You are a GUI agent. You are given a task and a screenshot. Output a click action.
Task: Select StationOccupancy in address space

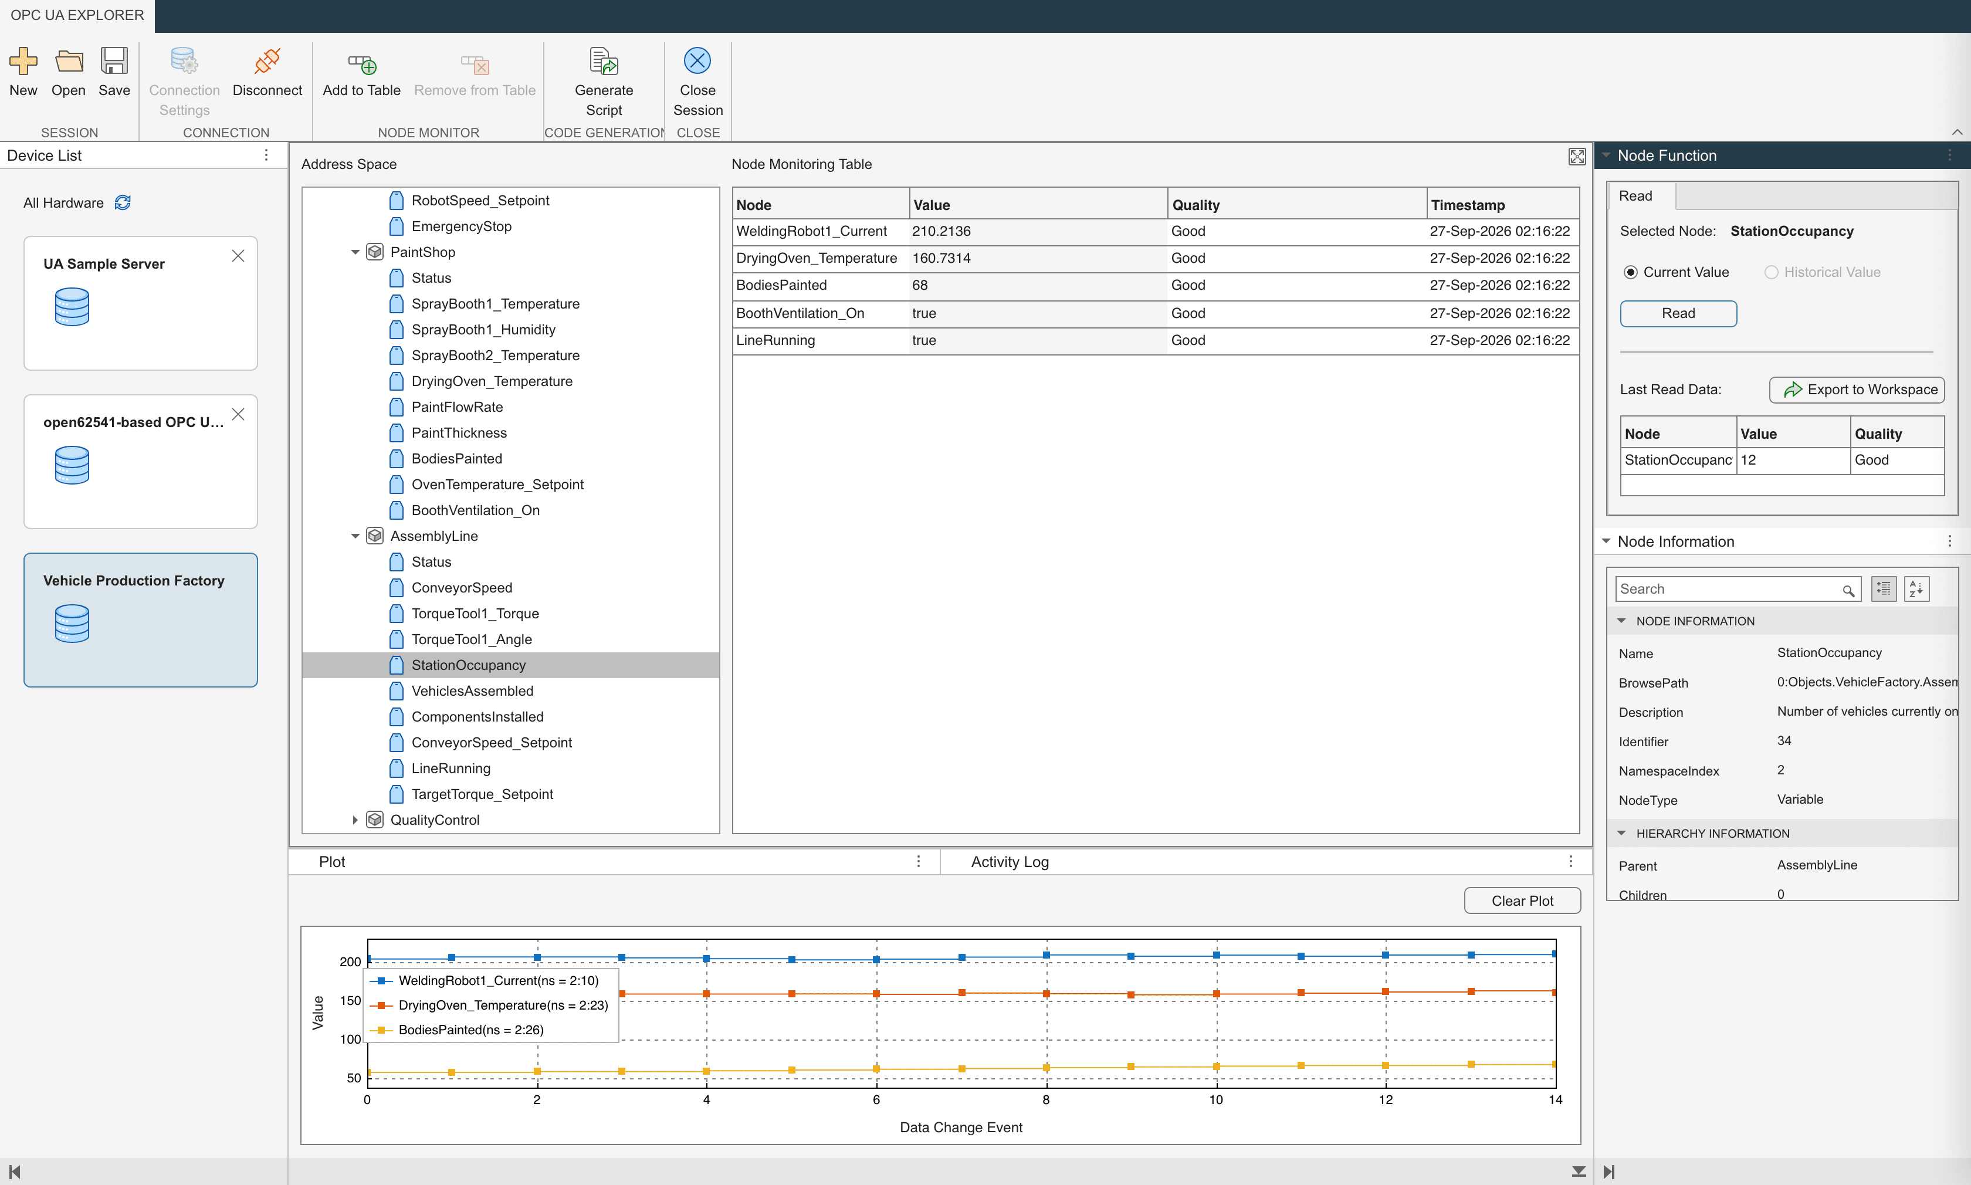[x=511, y=665]
